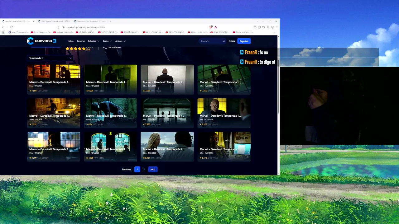The height and width of the screenshot is (224, 399).
Task: Open the 'Botitas o zapatitos' YouTube bookmark
Action: 243,32
